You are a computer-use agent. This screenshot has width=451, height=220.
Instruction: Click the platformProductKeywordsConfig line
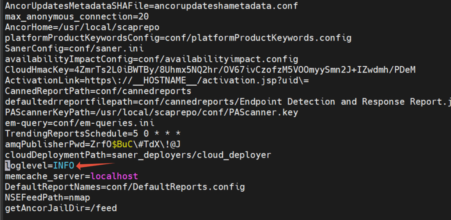coord(178,38)
